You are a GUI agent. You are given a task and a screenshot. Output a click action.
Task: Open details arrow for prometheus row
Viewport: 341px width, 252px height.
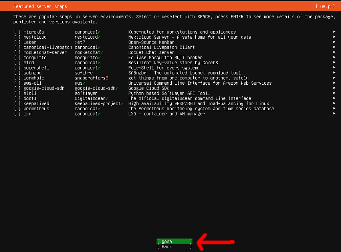(x=334, y=109)
